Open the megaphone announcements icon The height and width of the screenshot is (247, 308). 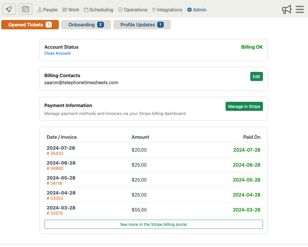[286, 10]
